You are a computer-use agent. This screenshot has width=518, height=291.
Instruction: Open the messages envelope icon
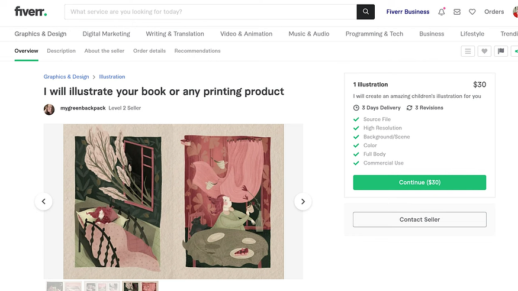[x=457, y=12]
